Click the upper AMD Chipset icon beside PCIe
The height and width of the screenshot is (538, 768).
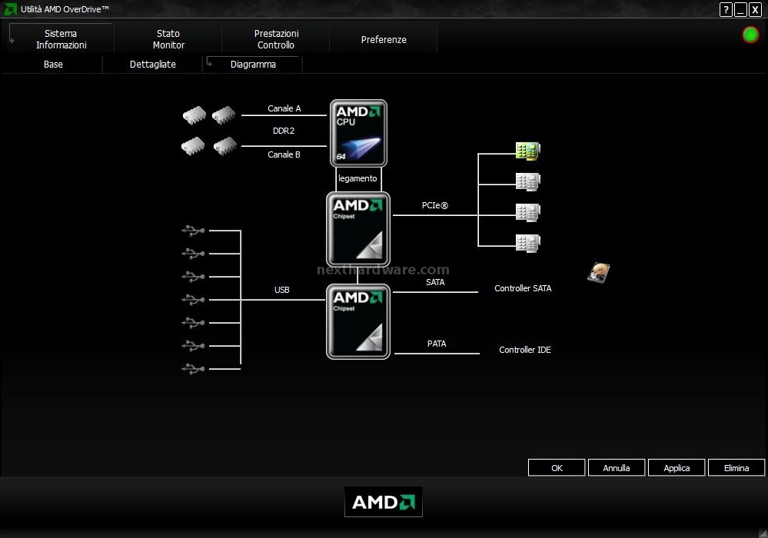pyautogui.click(x=358, y=229)
